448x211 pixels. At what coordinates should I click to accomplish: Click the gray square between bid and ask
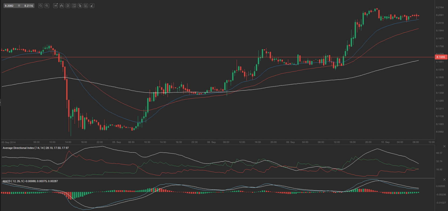19,6
